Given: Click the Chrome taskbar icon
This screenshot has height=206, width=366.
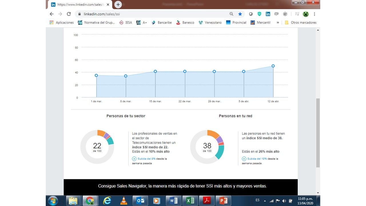Looking at the screenshot, I should [90, 201].
